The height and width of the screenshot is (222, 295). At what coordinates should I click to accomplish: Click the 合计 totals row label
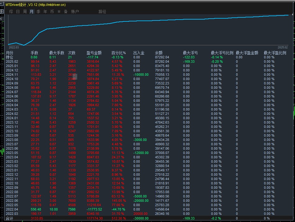point(9,218)
